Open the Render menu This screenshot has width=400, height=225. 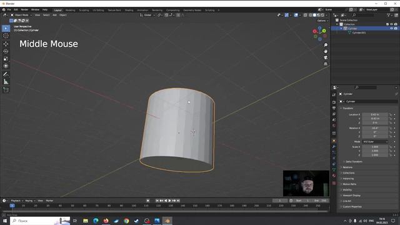pos(24,10)
